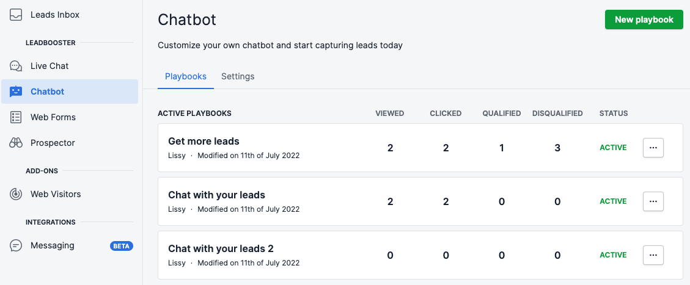Click the Messaging speech bubble icon
The height and width of the screenshot is (285, 690).
(16, 245)
